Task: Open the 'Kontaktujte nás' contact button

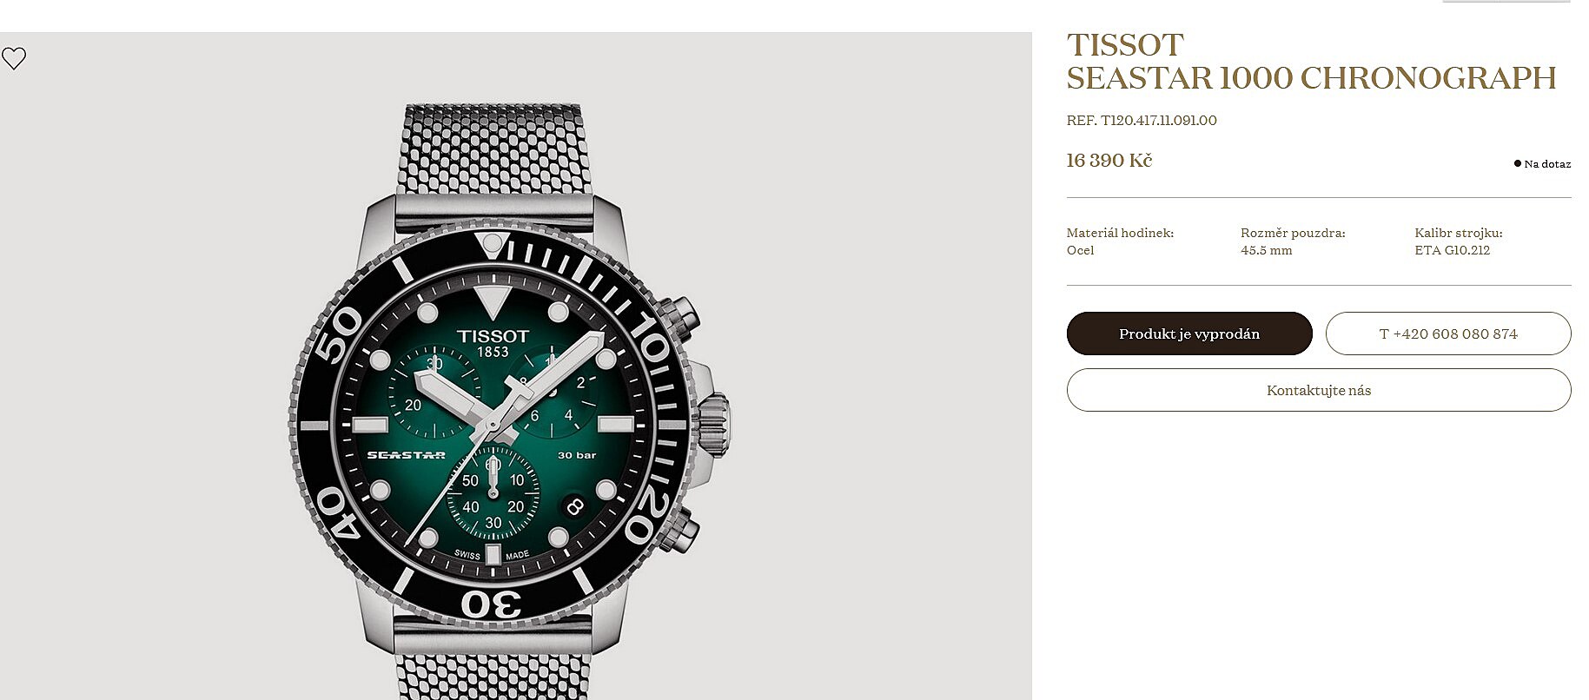Action: coord(1319,390)
